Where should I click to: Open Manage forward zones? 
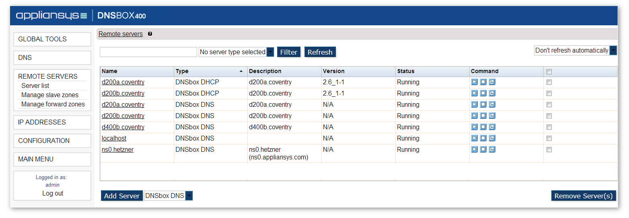[53, 104]
